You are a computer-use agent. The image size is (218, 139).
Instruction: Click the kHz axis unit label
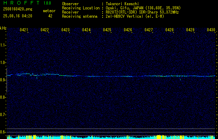point(3,28)
